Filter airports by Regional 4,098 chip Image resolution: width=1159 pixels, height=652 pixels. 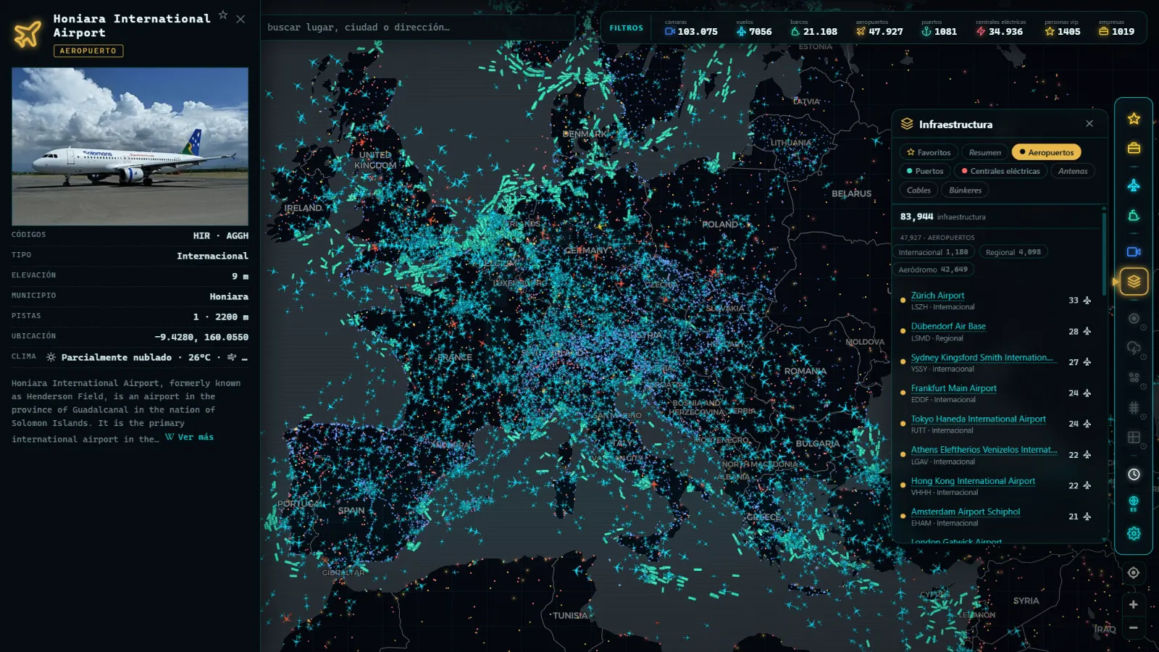pos(1013,252)
